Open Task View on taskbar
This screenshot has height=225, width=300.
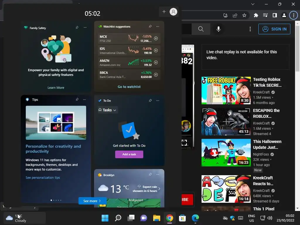131,218
